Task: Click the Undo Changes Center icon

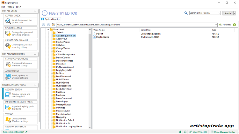Action: [212, 132]
